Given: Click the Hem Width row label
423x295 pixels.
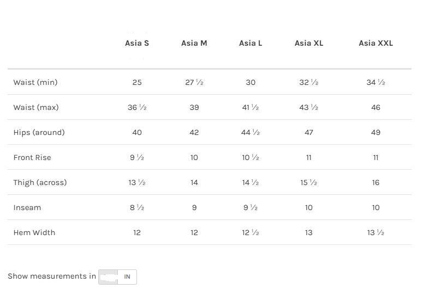Looking at the screenshot, I should pos(34,232).
